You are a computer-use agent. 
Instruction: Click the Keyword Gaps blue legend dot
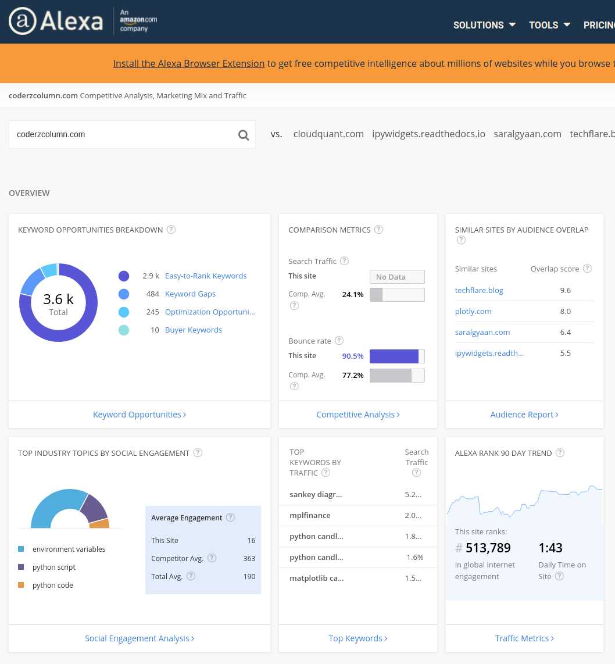pyautogui.click(x=124, y=294)
